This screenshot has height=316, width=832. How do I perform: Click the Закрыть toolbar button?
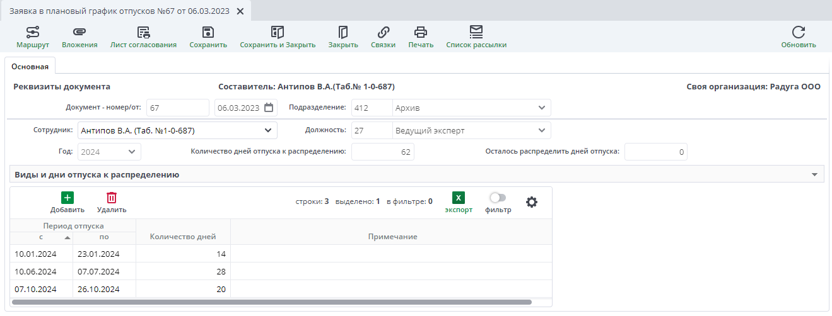coord(343,37)
